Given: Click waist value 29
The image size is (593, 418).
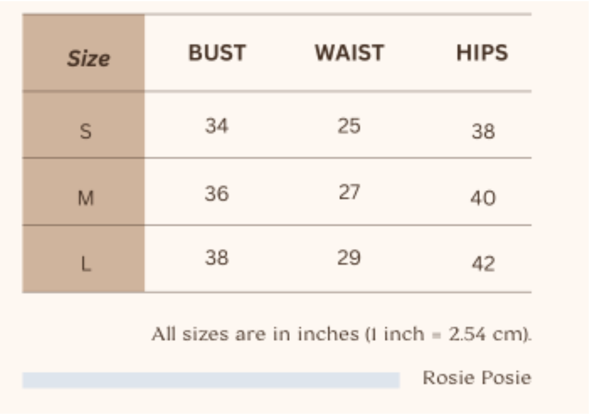Looking at the screenshot, I should (x=349, y=258).
